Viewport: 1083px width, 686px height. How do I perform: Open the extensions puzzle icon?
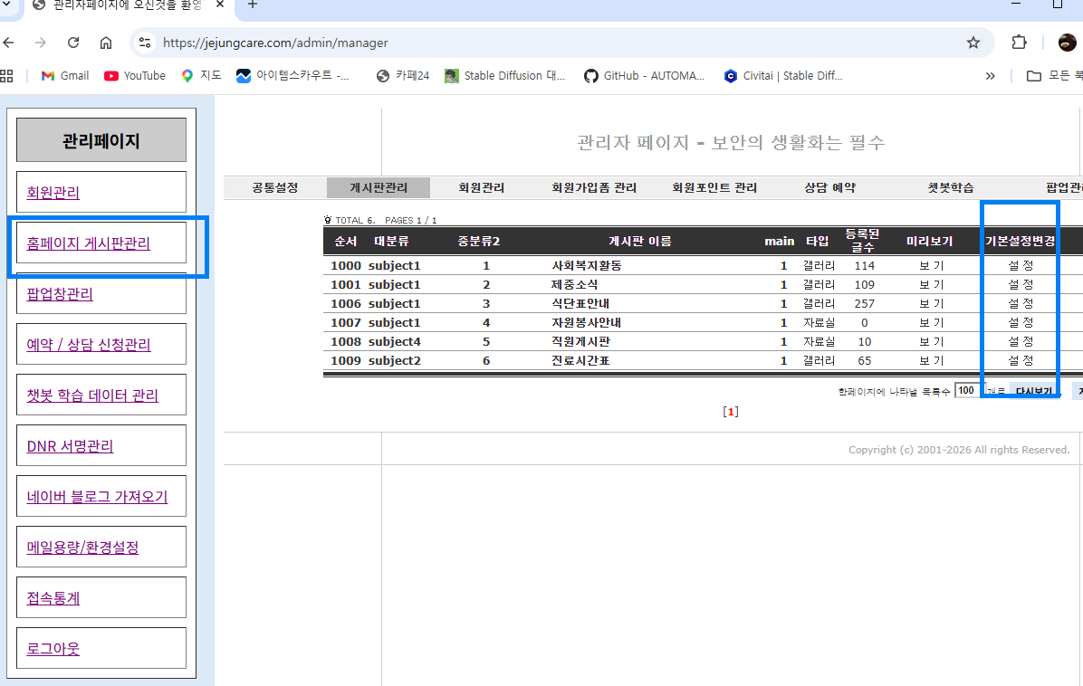point(1019,43)
